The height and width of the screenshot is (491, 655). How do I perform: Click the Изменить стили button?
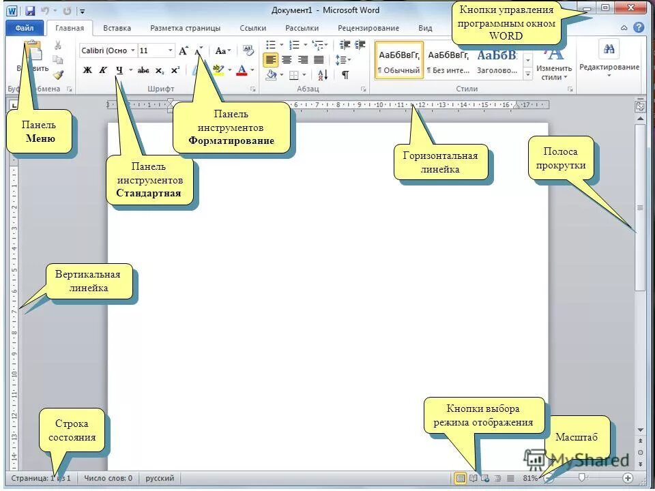pos(554,62)
